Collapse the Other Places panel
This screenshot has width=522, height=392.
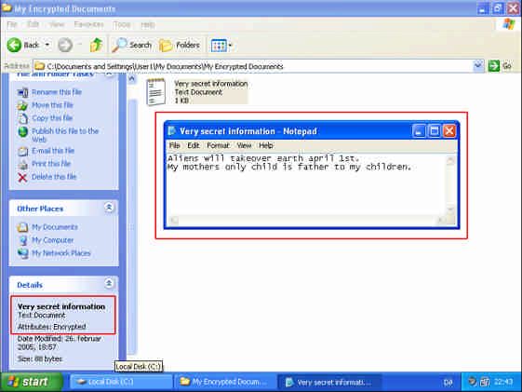point(109,208)
